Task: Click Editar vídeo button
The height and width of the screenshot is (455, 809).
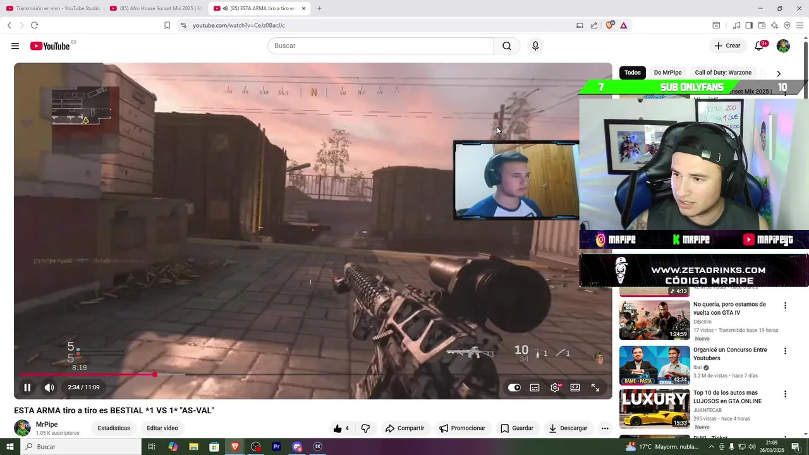Action: [162, 428]
